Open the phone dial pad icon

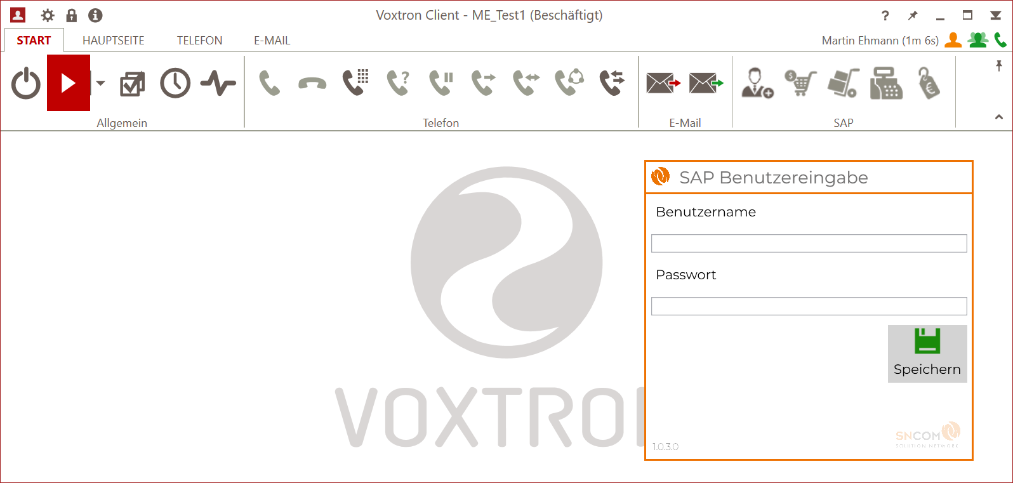point(355,83)
